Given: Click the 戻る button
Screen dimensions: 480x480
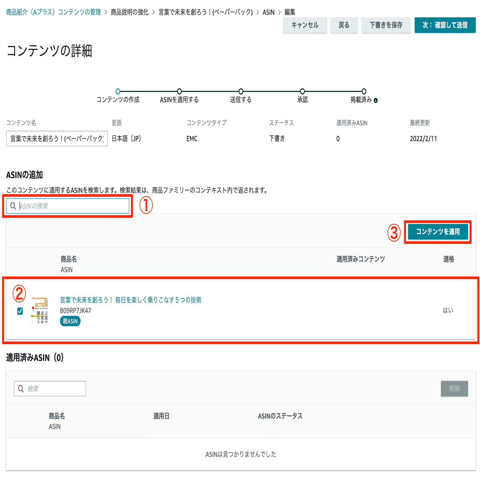Looking at the screenshot, I should click(x=344, y=25).
